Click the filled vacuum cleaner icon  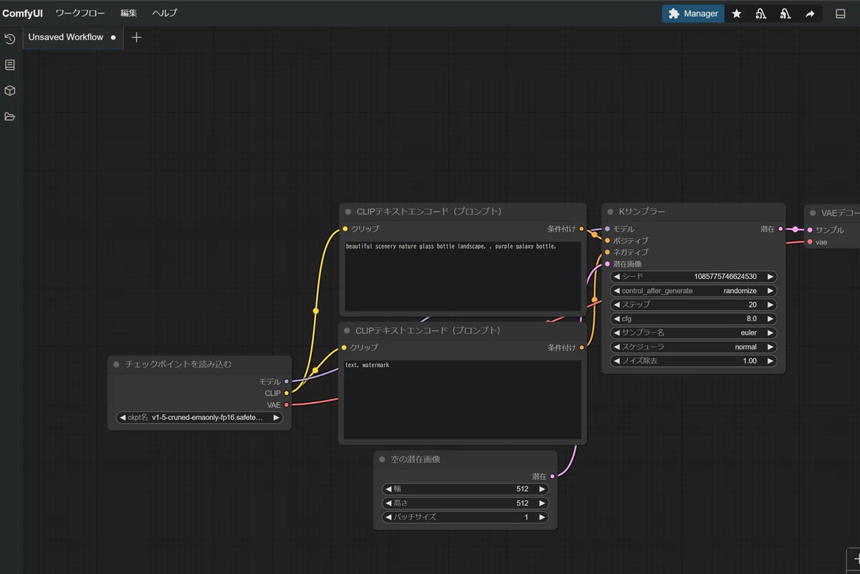785,14
